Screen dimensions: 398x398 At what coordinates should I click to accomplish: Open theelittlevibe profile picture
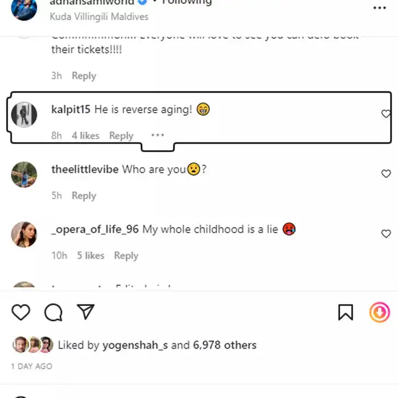(x=24, y=175)
